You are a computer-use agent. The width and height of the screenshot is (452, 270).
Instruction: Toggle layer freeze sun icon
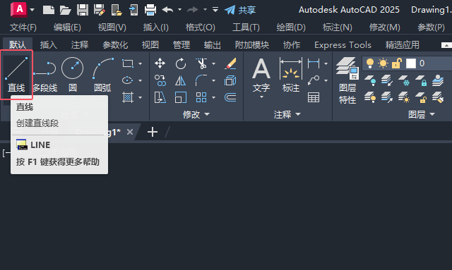[383, 63]
